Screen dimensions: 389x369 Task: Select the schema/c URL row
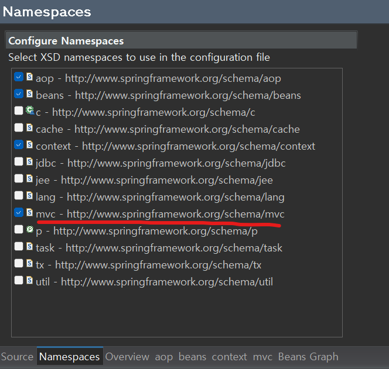point(145,112)
